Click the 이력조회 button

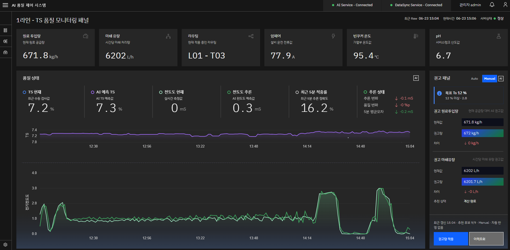tap(486, 239)
